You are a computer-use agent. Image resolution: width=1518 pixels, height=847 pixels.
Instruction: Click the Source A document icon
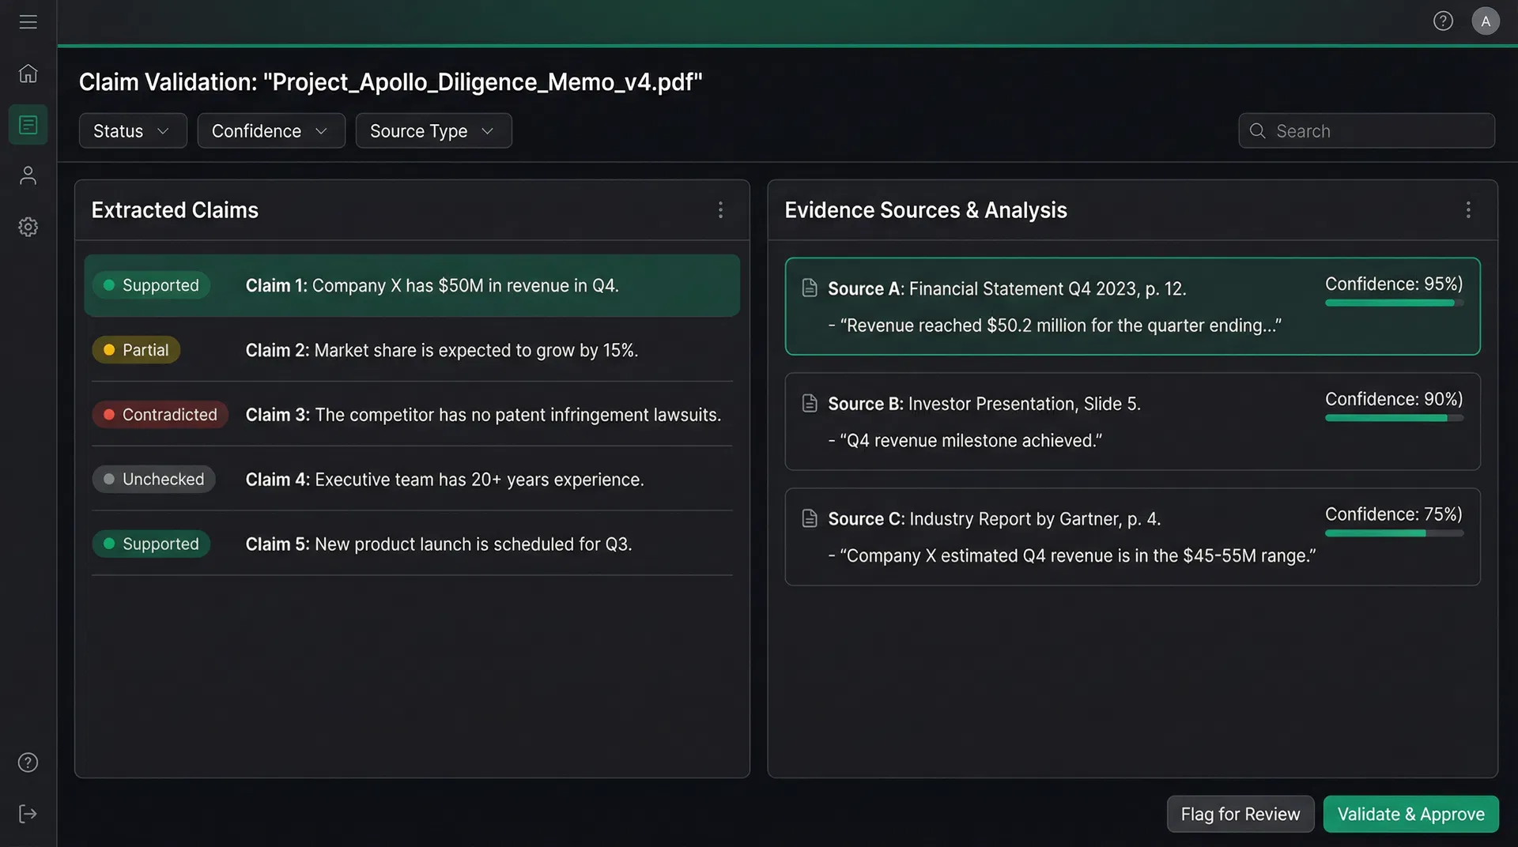tap(810, 288)
